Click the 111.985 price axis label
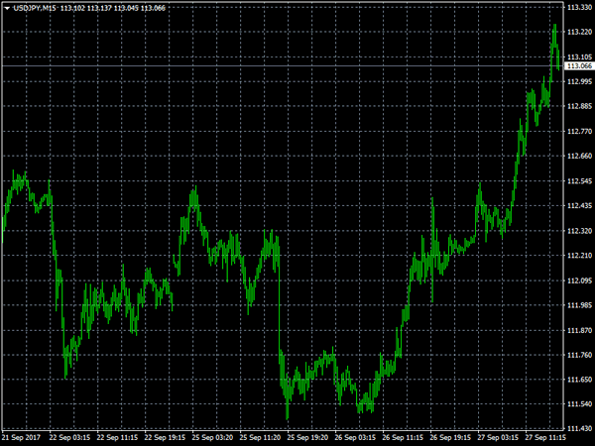 (x=579, y=305)
